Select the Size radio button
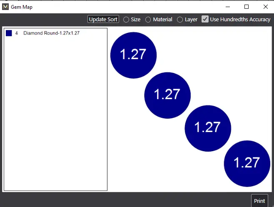The height and width of the screenshot is (207, 274). pyautogui.click(x=126, y=20)
